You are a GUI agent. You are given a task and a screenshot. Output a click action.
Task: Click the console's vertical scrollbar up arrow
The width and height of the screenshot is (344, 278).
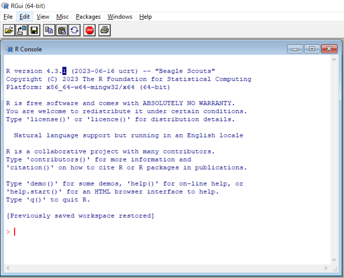coord(334,60)
